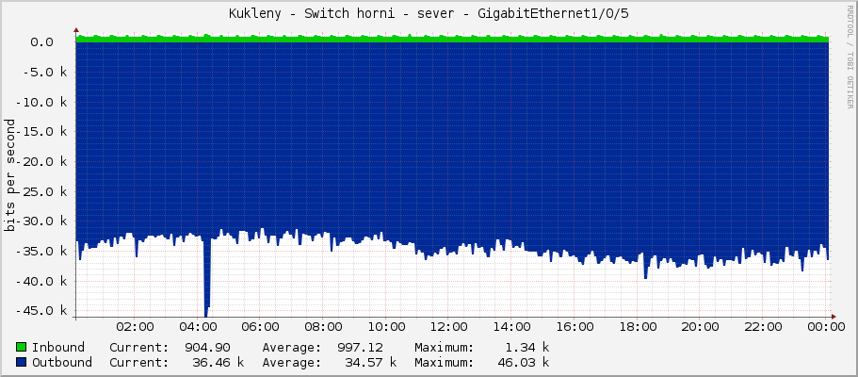Click the 12:00 time axis label
Screen dimensions: 858x377
click(x=448, y=327)
